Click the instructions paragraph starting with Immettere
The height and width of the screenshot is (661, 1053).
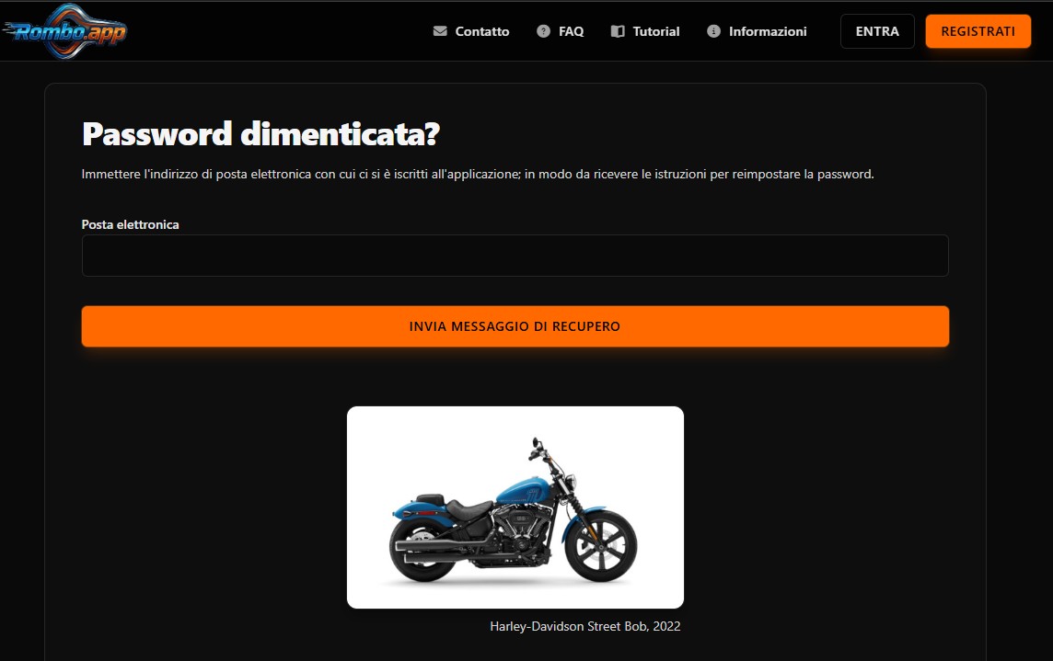coord(478,175)
